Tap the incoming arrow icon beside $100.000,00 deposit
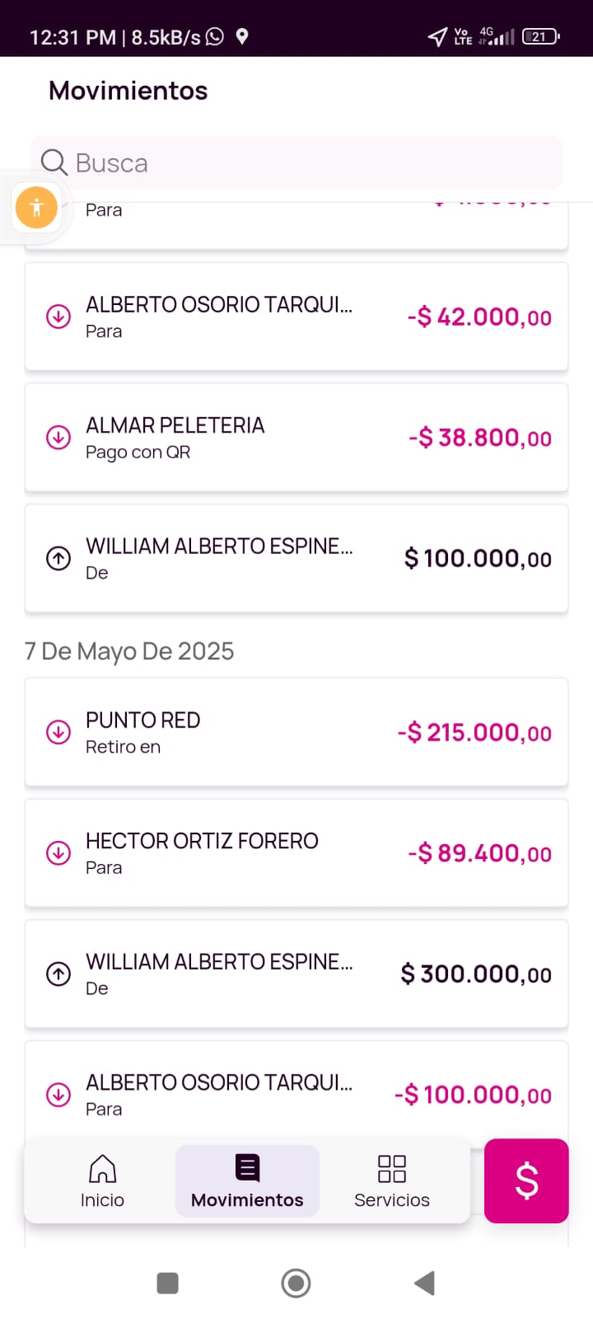The image size is (593, 1319). point(58,558)
